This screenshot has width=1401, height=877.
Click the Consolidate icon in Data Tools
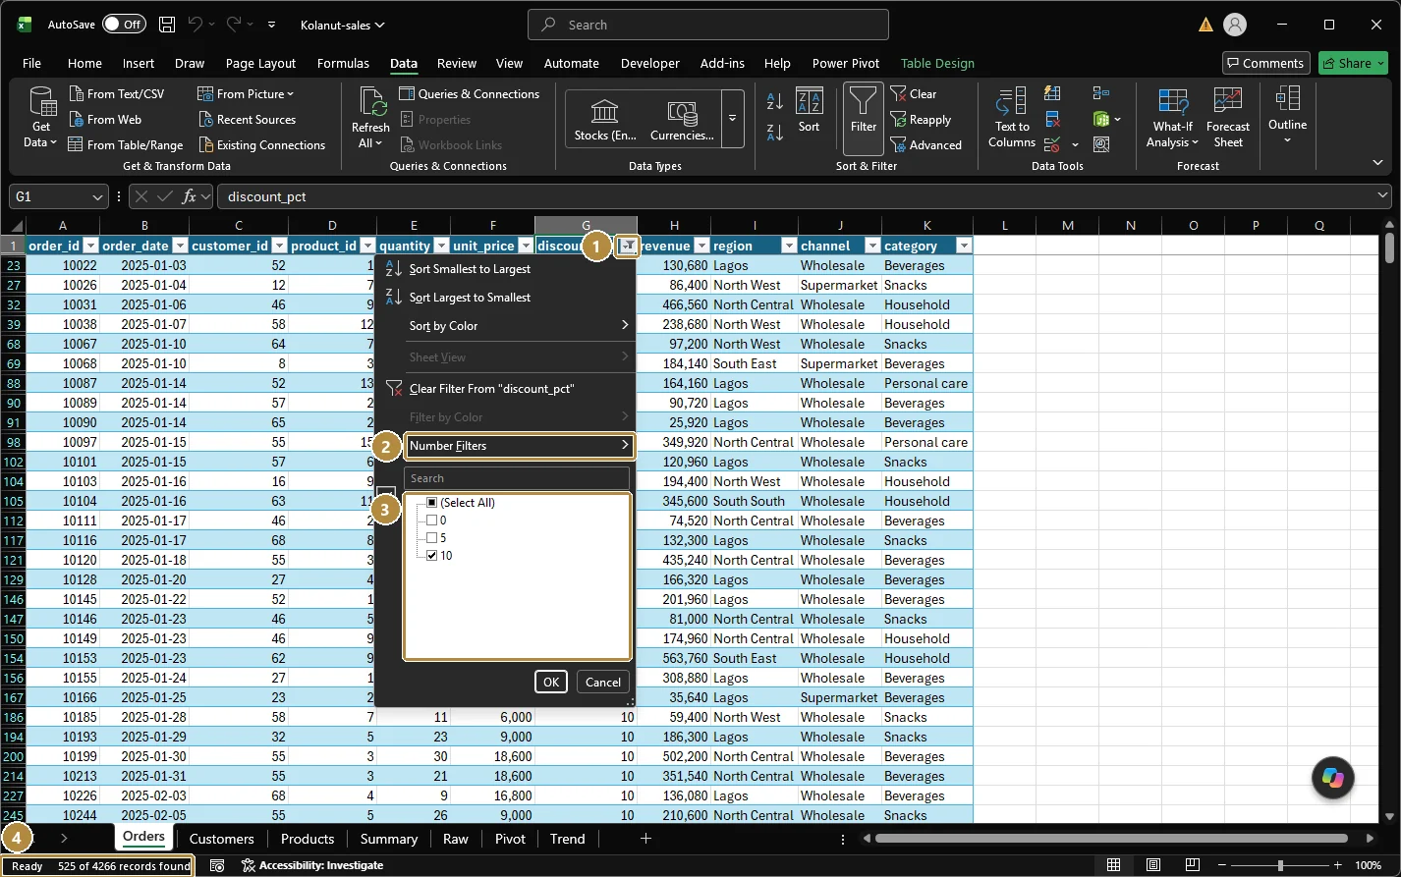point(1100,94)
